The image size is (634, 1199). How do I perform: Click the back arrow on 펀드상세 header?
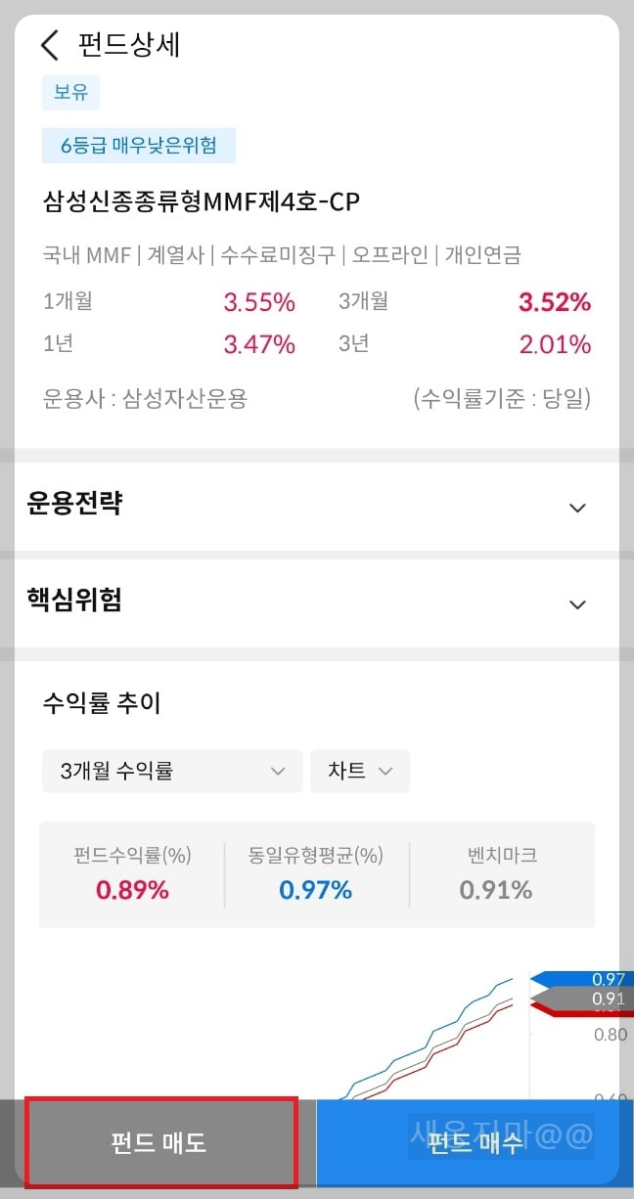(x=50, y=45)
